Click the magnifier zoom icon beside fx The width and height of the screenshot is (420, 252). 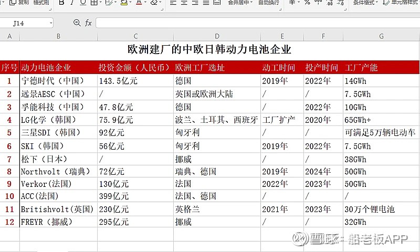point(77,23)
